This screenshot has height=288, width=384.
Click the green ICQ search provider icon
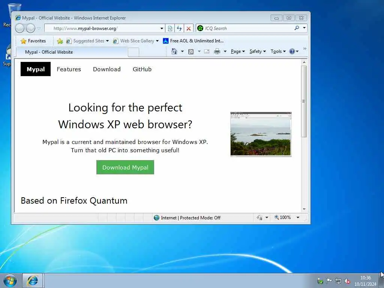(x=200, y=28)
